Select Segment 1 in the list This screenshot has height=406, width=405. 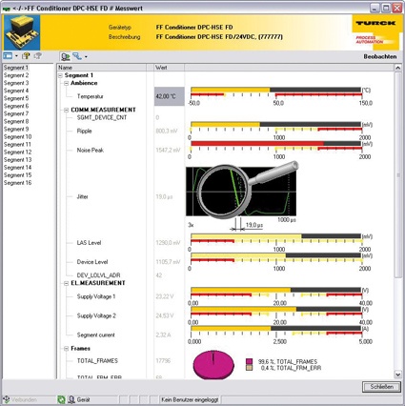coord(16,68)
